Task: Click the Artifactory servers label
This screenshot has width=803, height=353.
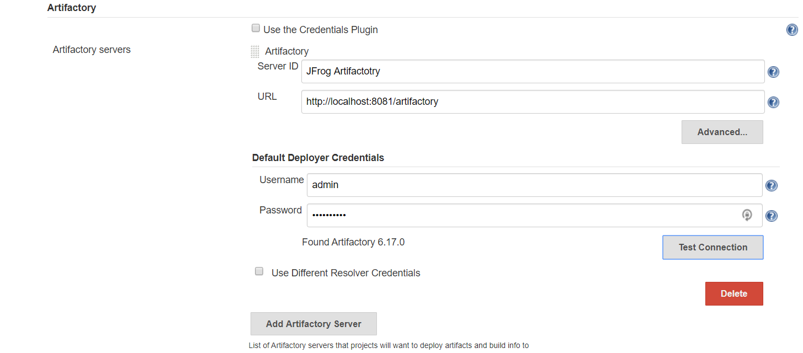Action: pos(92,50)
